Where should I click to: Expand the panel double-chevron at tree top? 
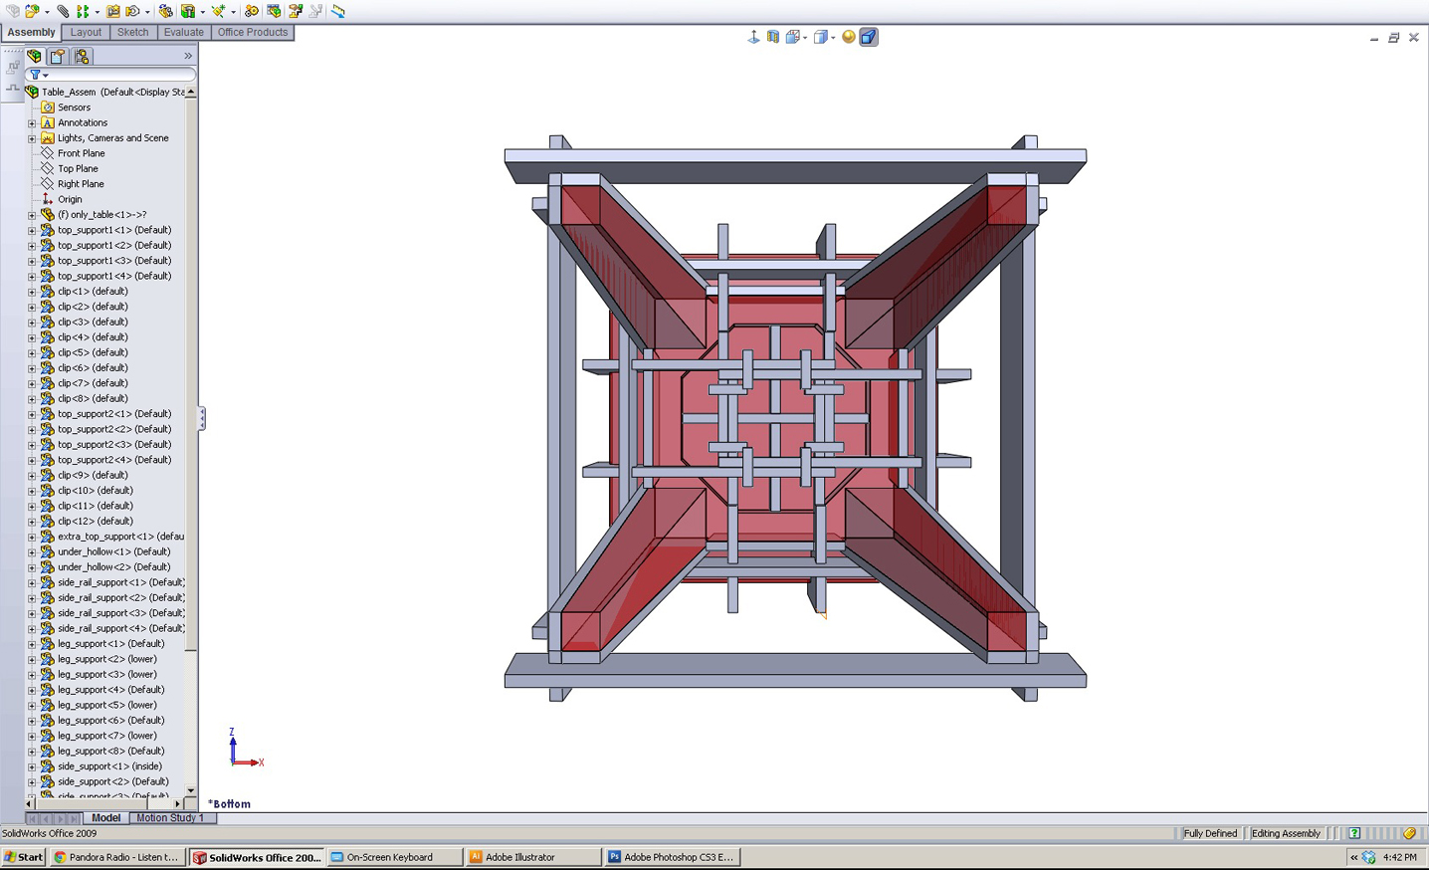point(188,56)
